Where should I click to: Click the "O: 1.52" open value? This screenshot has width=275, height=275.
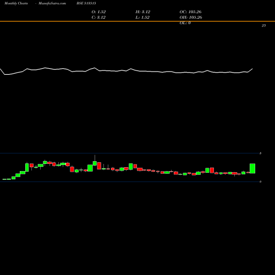pyautogui.click(x=98, y=12)
